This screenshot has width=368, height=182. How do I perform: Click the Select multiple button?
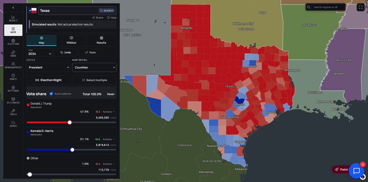(94, 80)
